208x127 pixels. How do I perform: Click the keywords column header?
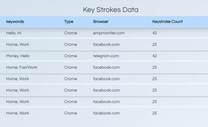click(x=15, y=22)
